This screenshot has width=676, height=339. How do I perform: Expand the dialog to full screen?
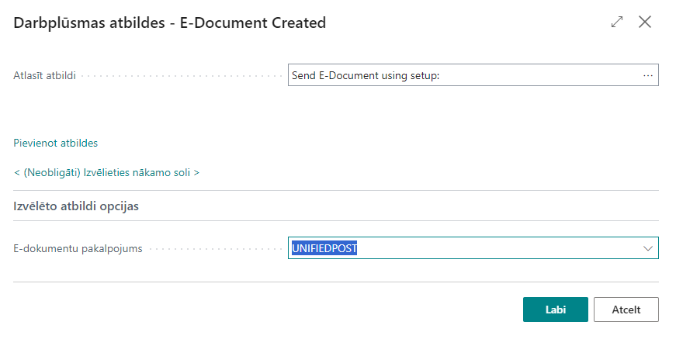[x=617, y=22]
